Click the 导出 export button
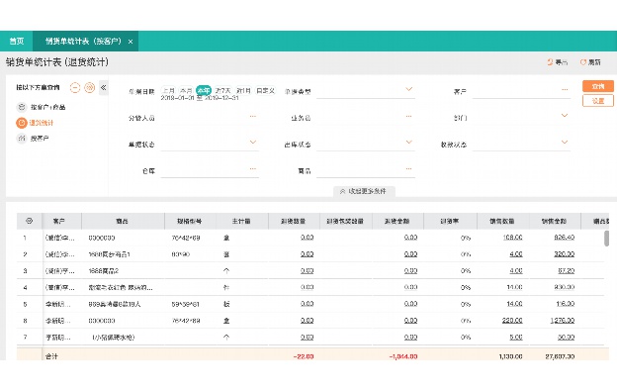The image size is (617, 391). coord(558,62)
